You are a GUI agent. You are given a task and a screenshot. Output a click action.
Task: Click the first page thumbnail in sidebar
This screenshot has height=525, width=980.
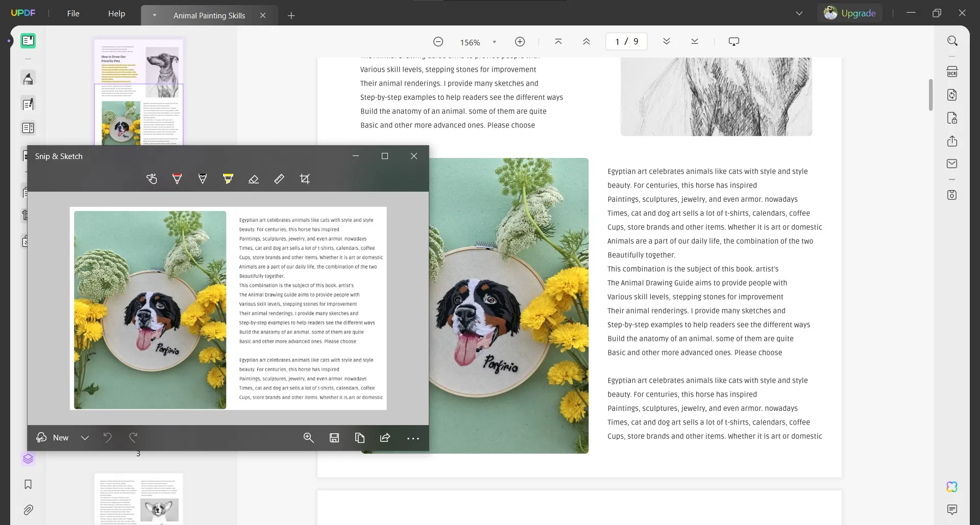pyautogui.click(x=138, y=92)
